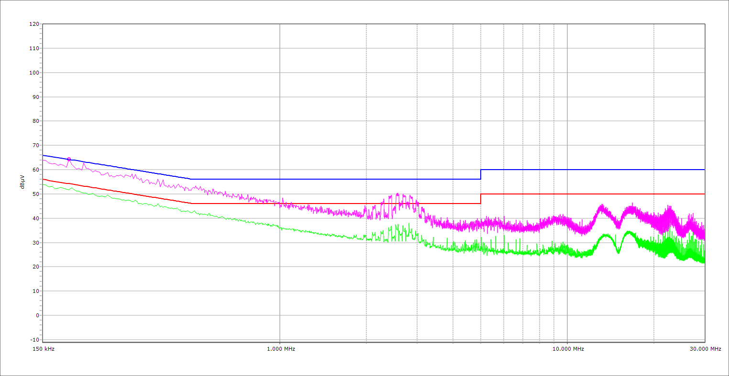Click the -10 value on the y-axis
Screen dimensions: 729x376
(x=34, y=340)
